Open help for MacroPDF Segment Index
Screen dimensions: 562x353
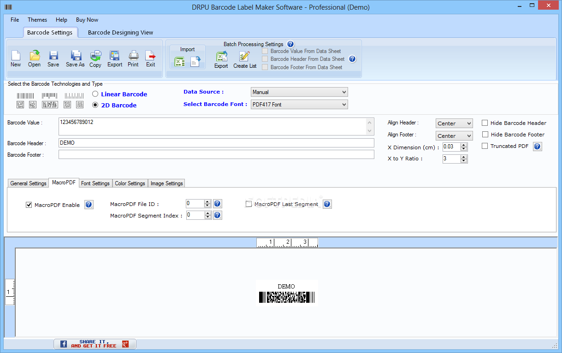tap(218, 215)
